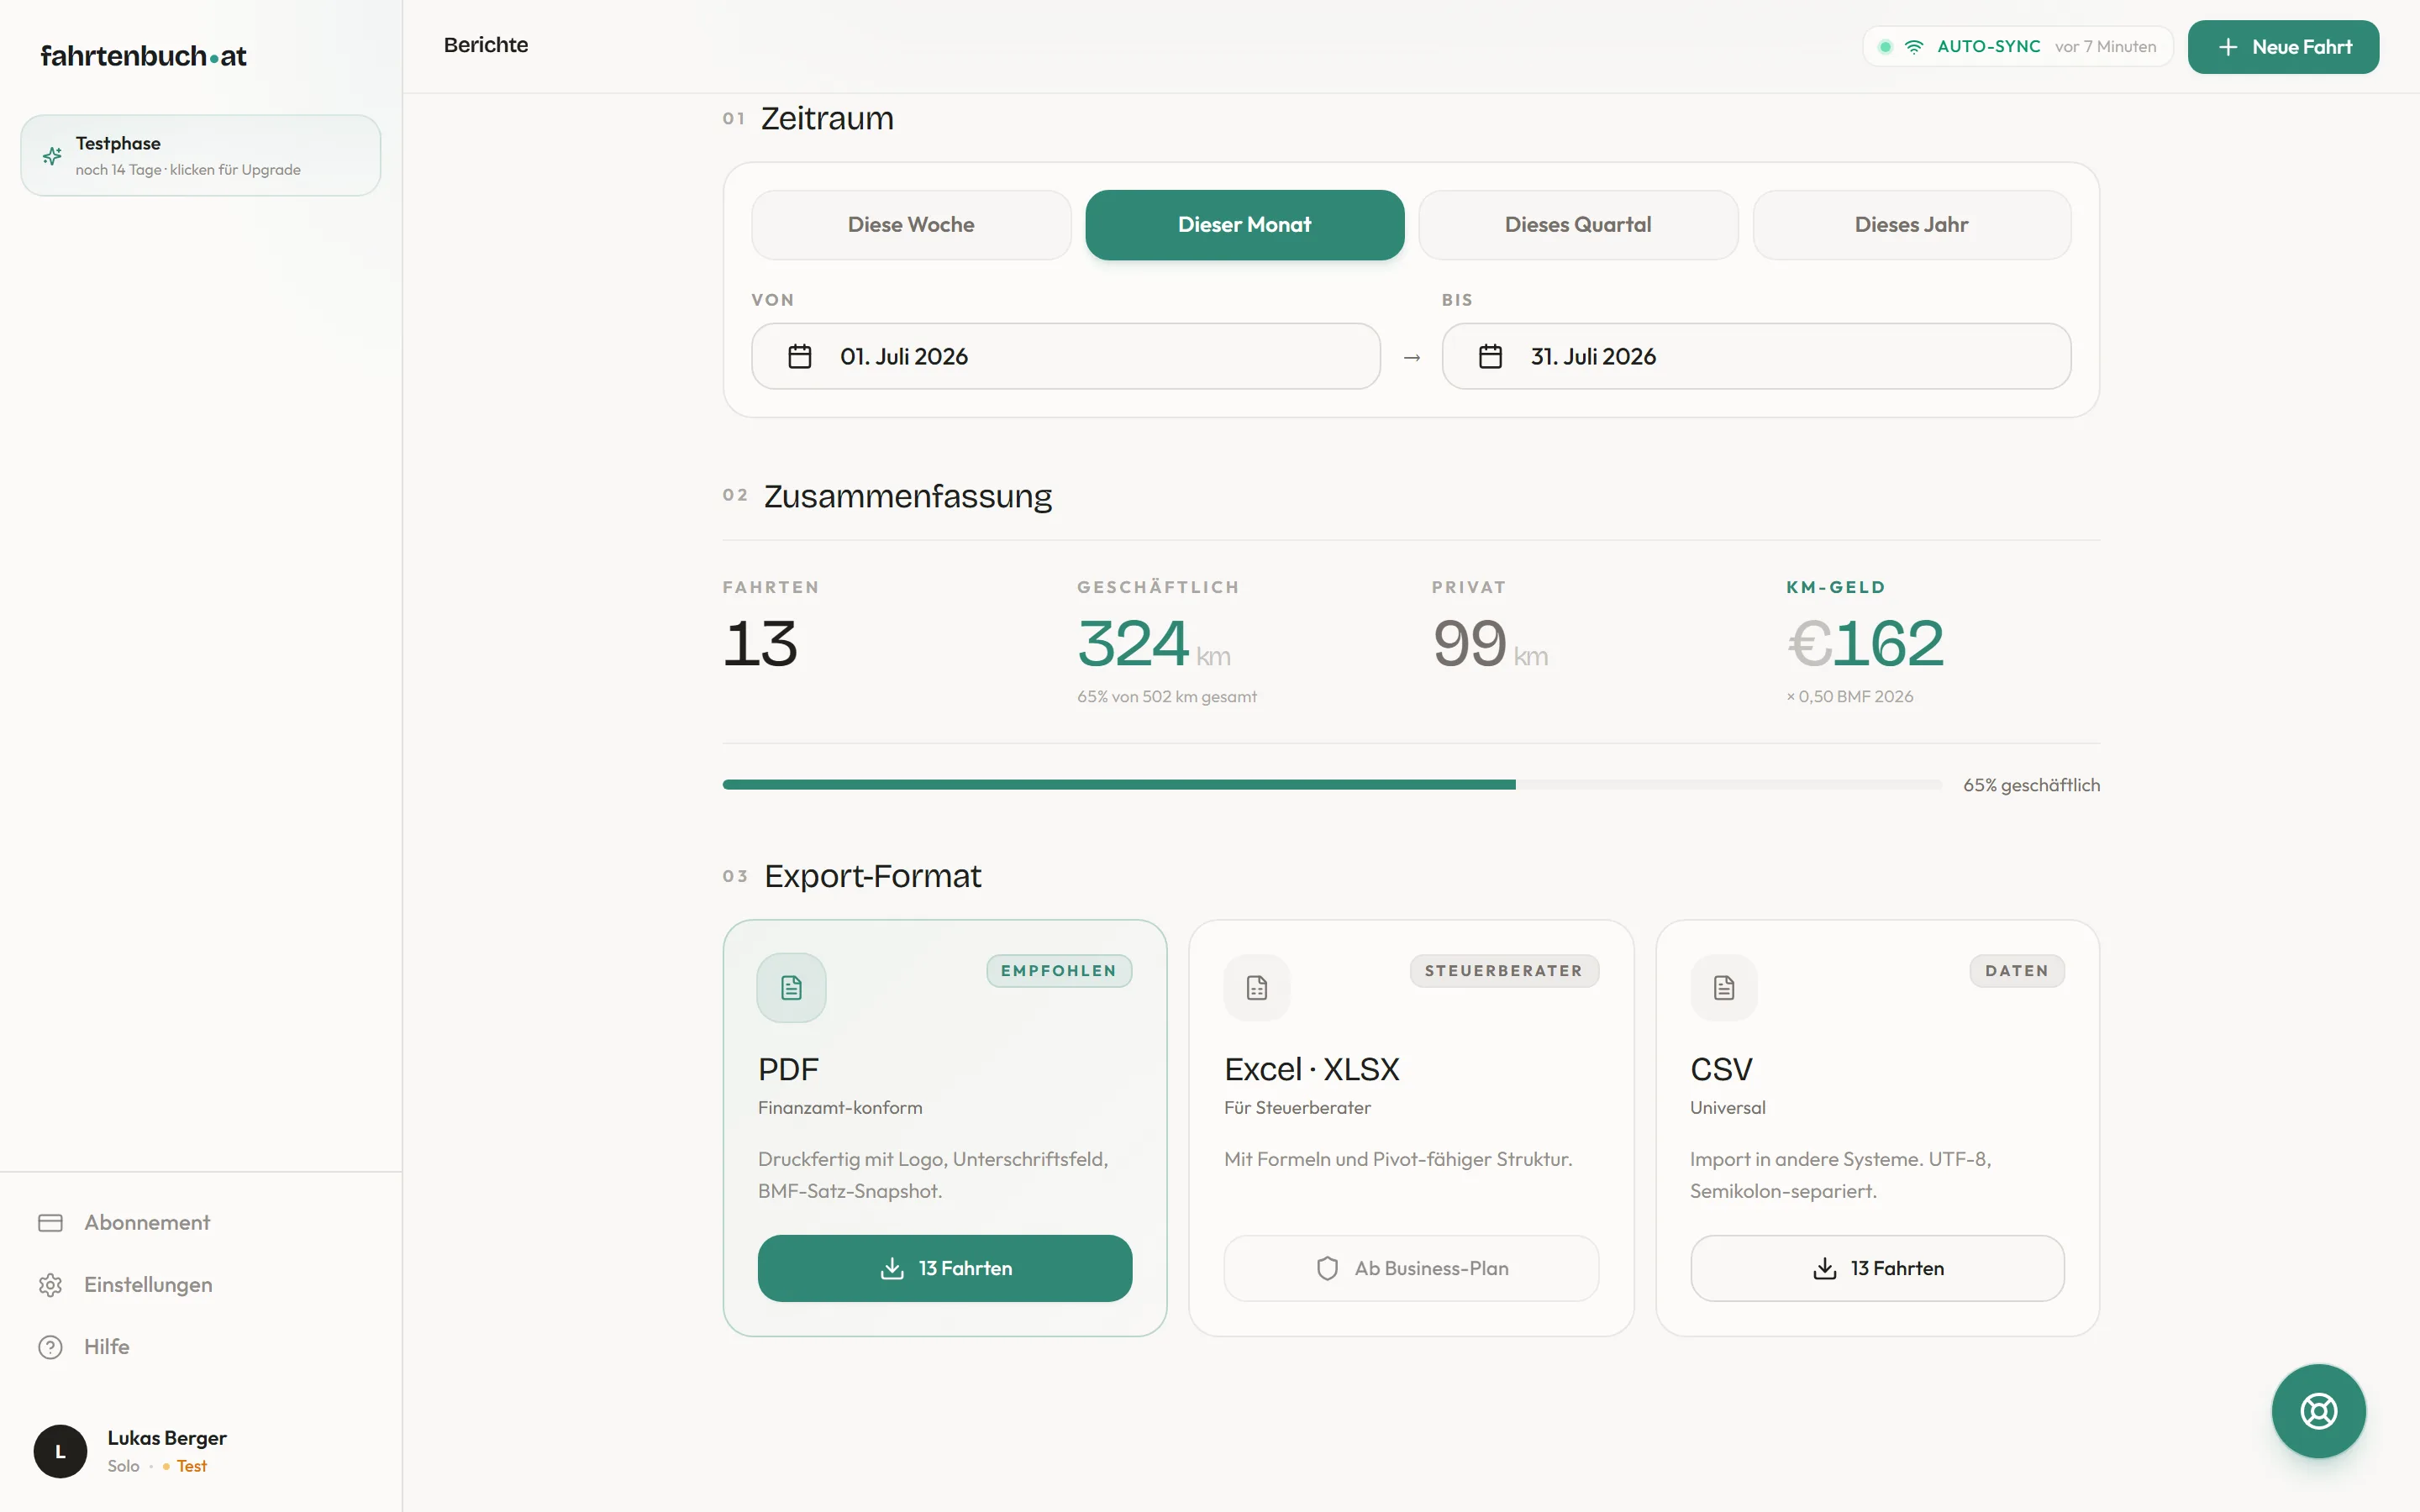This screenshot has height=1512, width=2420.
Task: Click the Geschäftlich 324 km value
Action: click(x=1153, y=643)
